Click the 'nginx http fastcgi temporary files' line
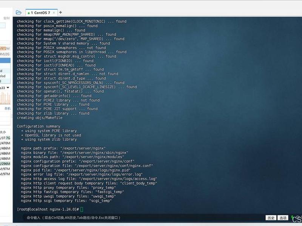This screenshot has height=226, width=302. [72, 192]
